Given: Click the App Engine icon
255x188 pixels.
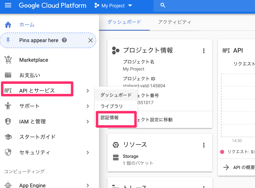Looking at the screenshot, I should pyautogui.click(x=8, y=185).
